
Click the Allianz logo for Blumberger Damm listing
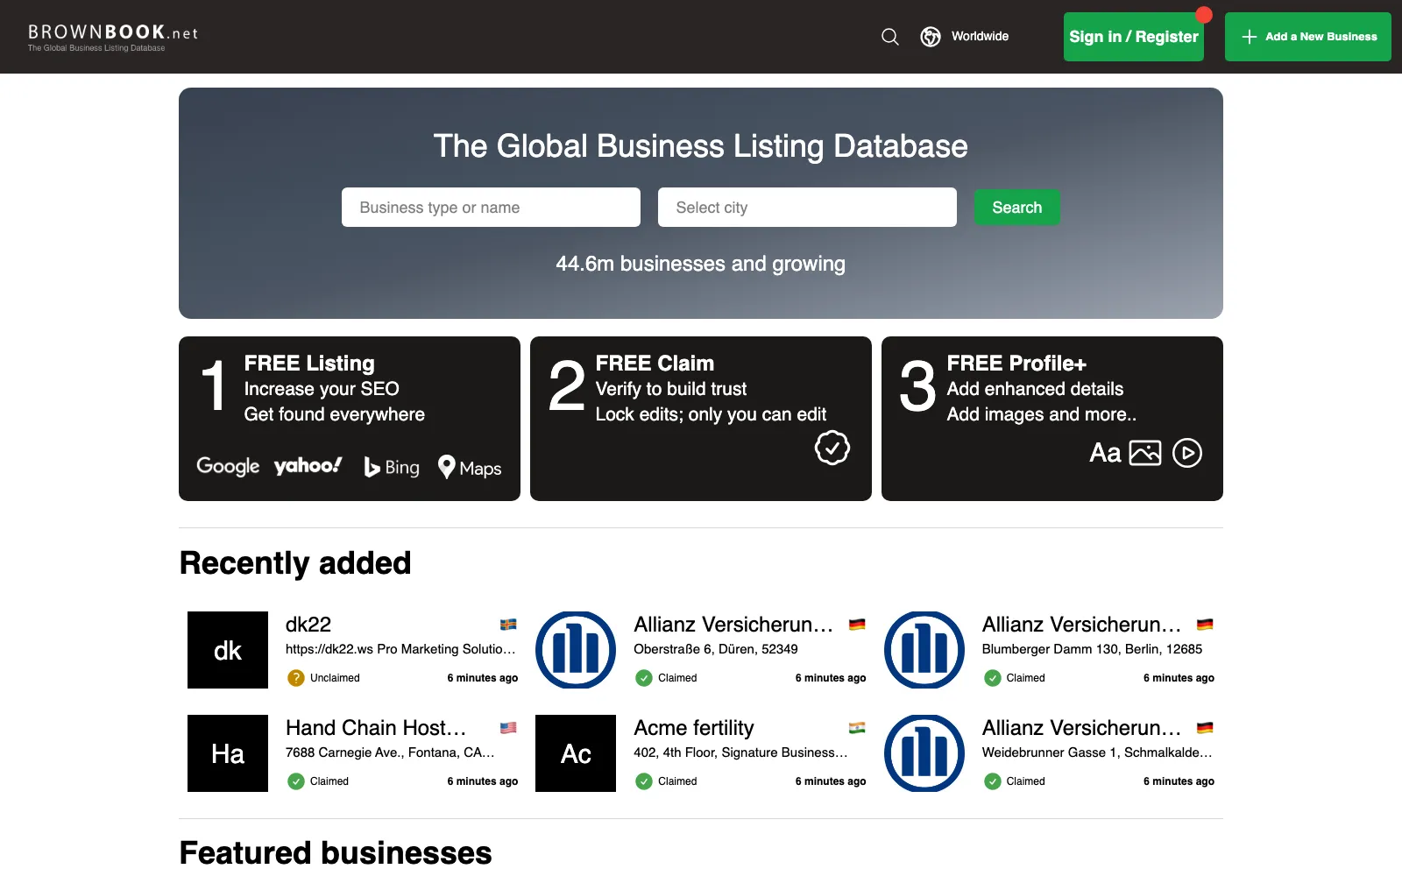point(924,650)
